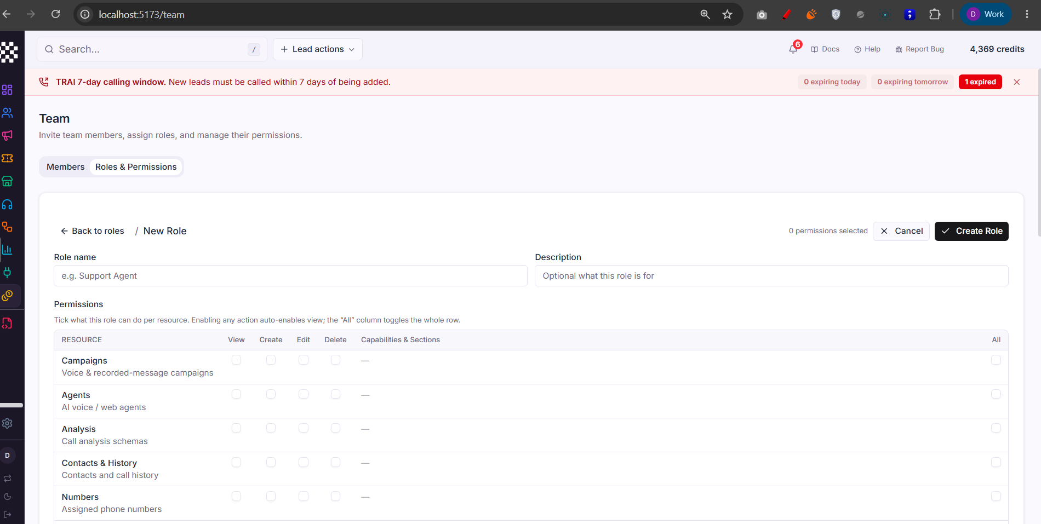Focus the Role name input field
Image resolution: width=1041 pixels, height=524 pixels.
click(290, 276)
